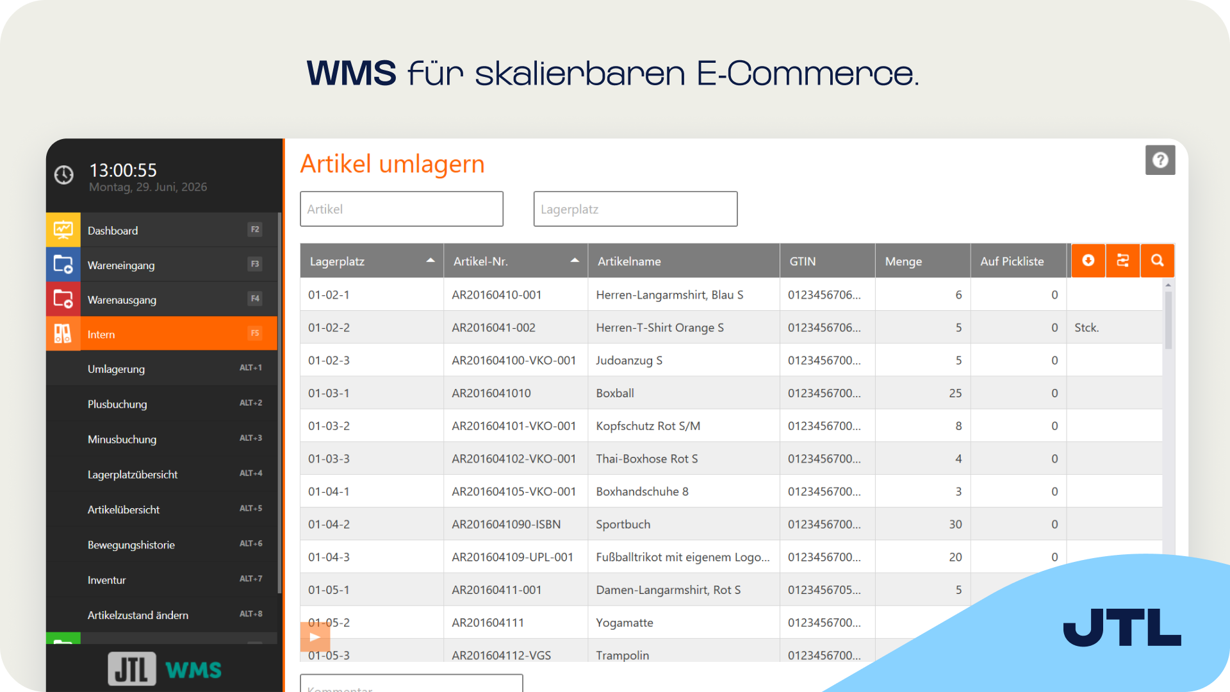Select the row for Judoanzug S

pyautogui.click(x=731, y=360)
